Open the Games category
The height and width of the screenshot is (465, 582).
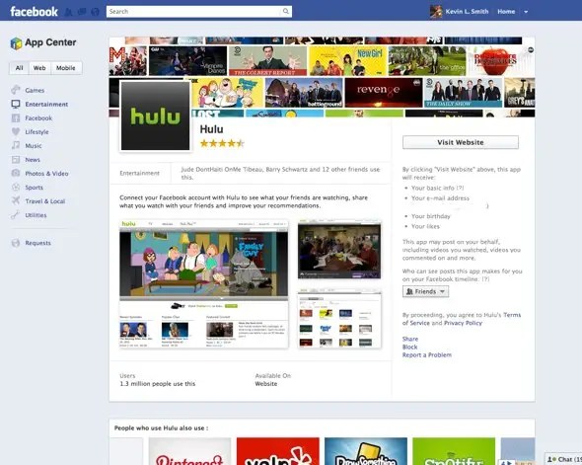coord(35,90)
